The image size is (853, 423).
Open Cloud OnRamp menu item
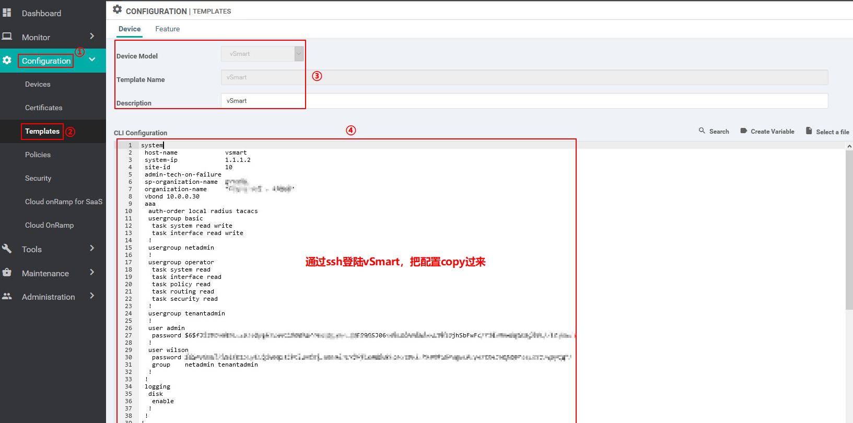click(49, 225)
